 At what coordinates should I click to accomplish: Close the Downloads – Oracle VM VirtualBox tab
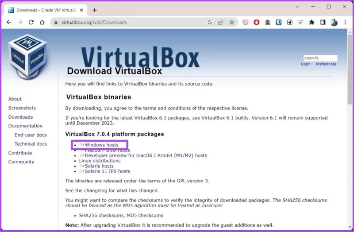pos(81,10)
